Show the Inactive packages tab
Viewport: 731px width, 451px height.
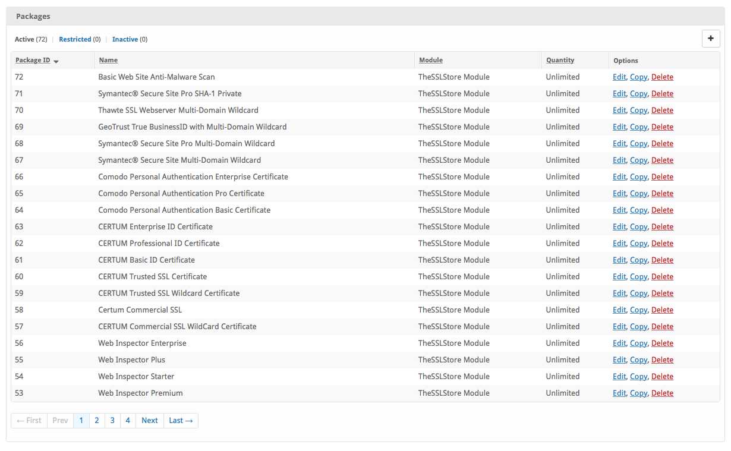click(x=125, y=39)
